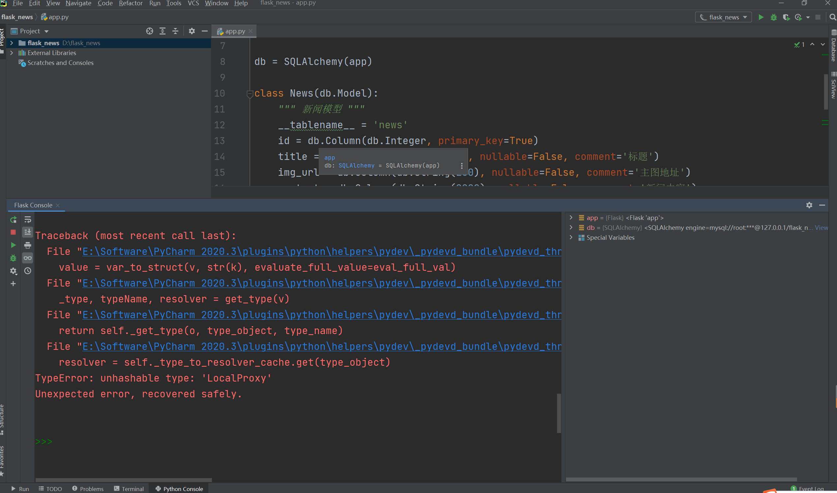837x493 pixels.
Task: Open Project panel settings gear
Action: tap(192, 31)
